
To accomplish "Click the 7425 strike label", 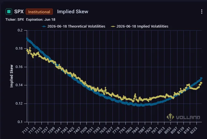I will [71, 130].
